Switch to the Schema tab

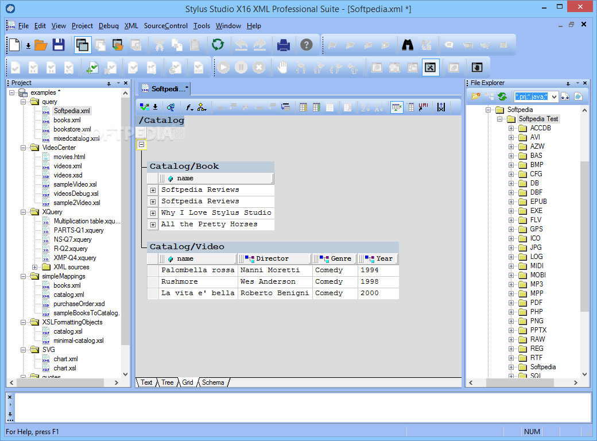click(213, 382)
